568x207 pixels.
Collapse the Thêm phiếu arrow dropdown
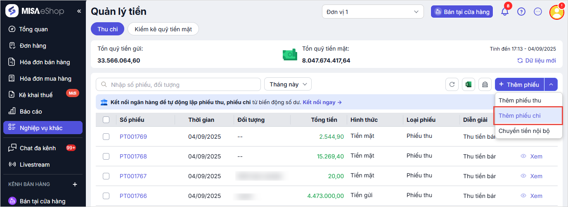click(551, 84)
